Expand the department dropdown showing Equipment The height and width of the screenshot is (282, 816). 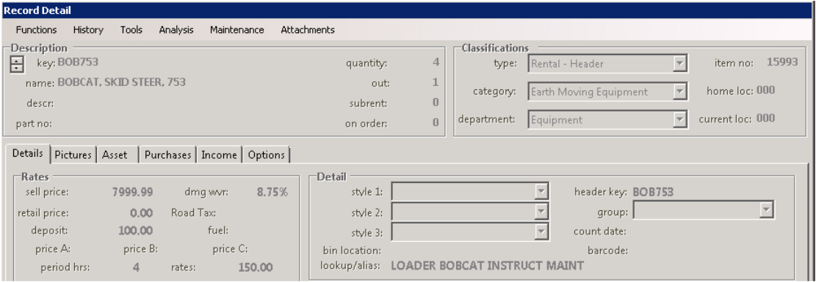[679, 120]
